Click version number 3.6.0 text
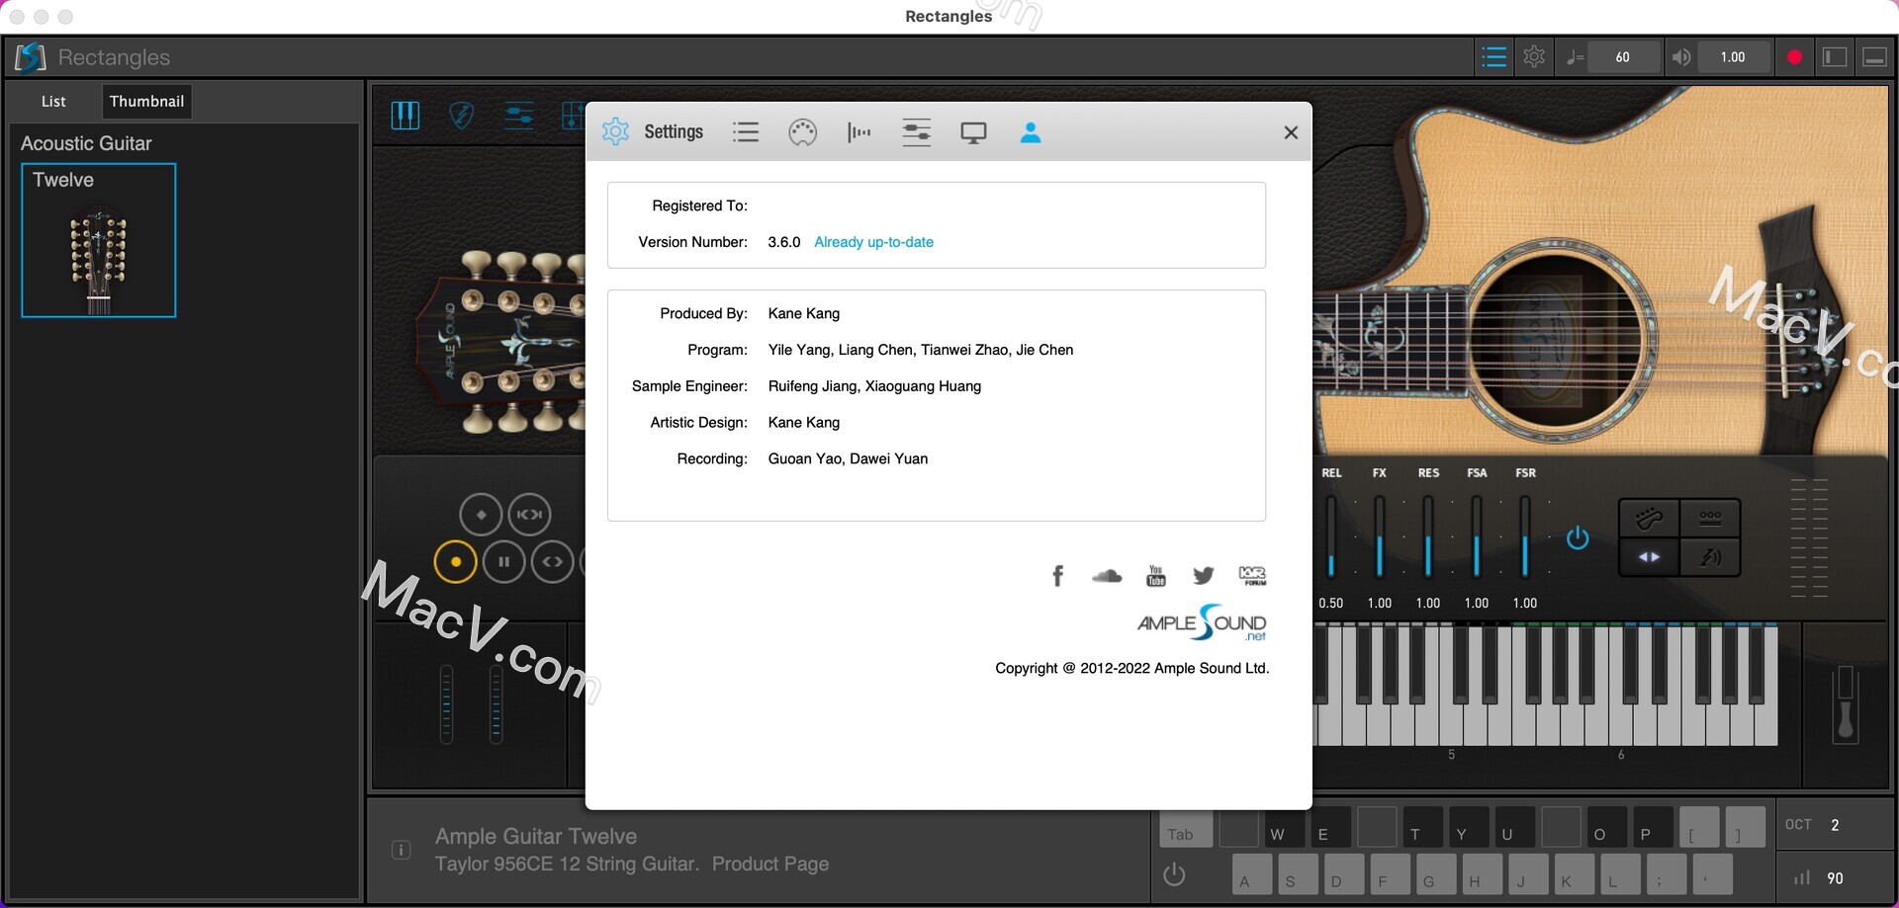The width and height of the screenshot is (1899, 908). (783, 242)
